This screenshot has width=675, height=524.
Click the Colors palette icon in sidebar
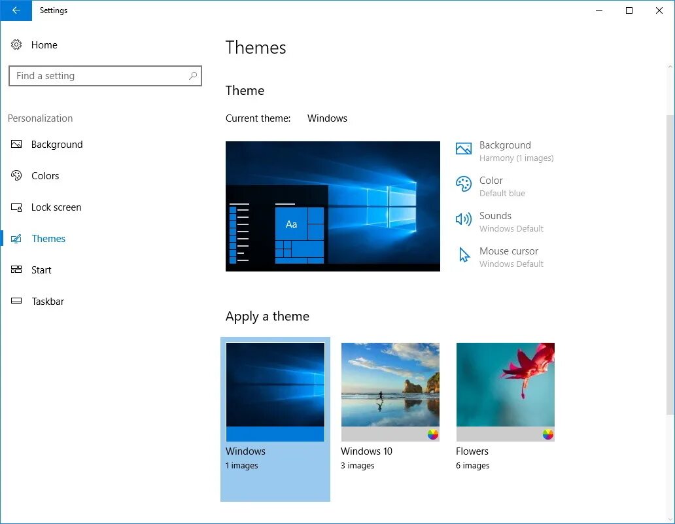tap(16, 175)
